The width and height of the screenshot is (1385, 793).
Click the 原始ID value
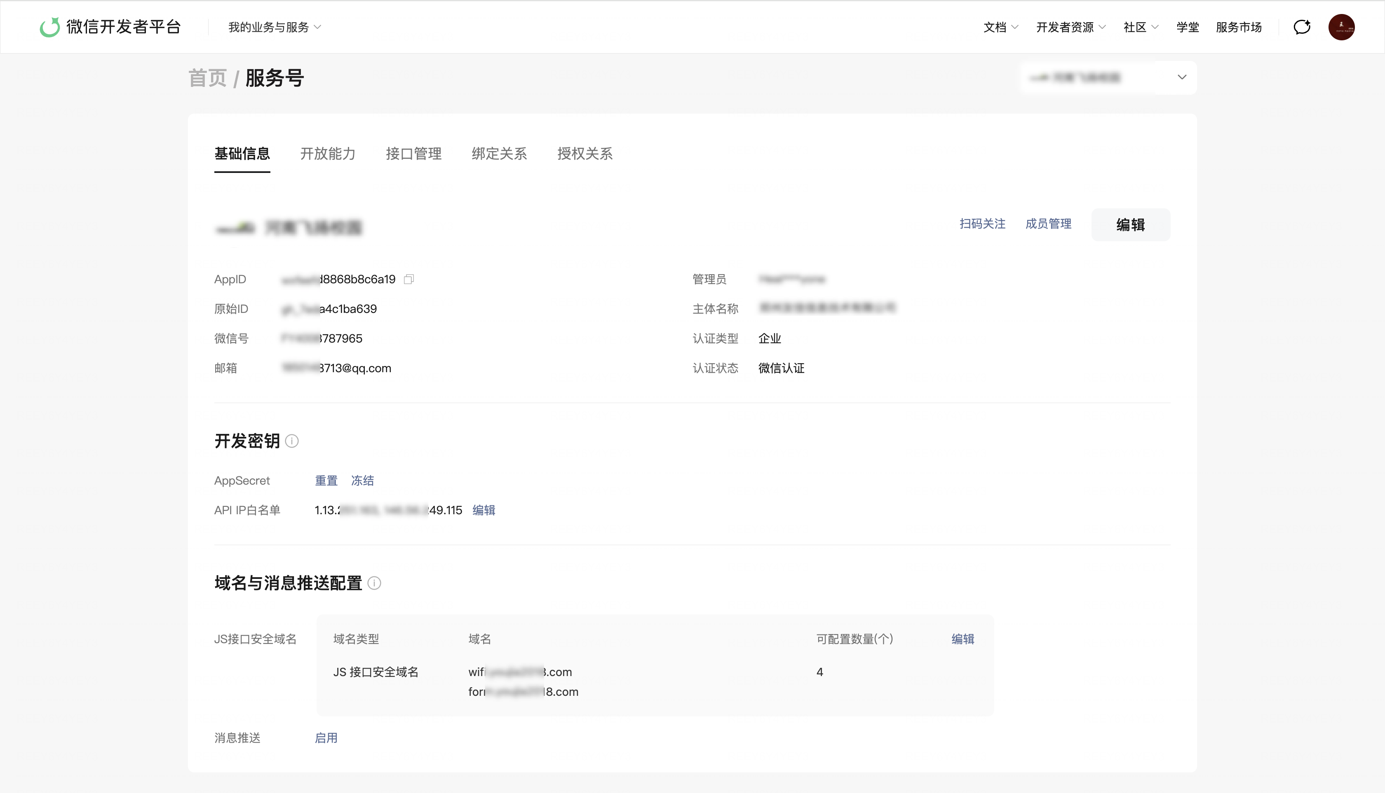329,309
